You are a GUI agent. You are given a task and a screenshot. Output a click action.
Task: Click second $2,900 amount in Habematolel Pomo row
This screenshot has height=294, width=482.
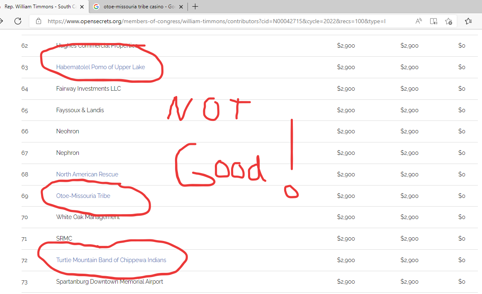[x=409, y=67]
